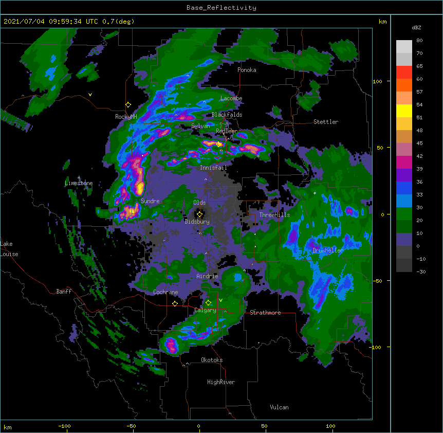Click the Lake Louise label at left edge
The image size is (443, 433).
click(x=9, y=249)
